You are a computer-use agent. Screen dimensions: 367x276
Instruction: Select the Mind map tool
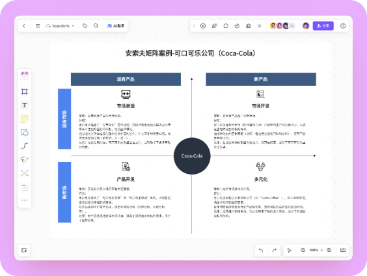tap(24, 173)
